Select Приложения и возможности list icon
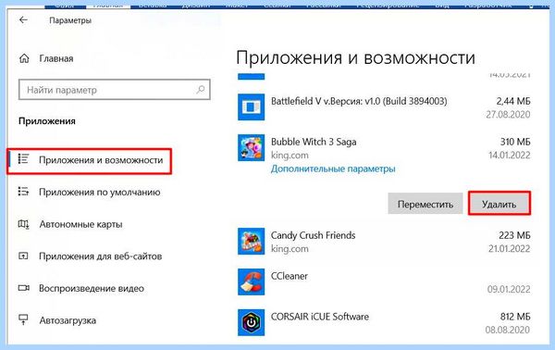This screenshot has height=350, width=555. (x=23, y=159)
